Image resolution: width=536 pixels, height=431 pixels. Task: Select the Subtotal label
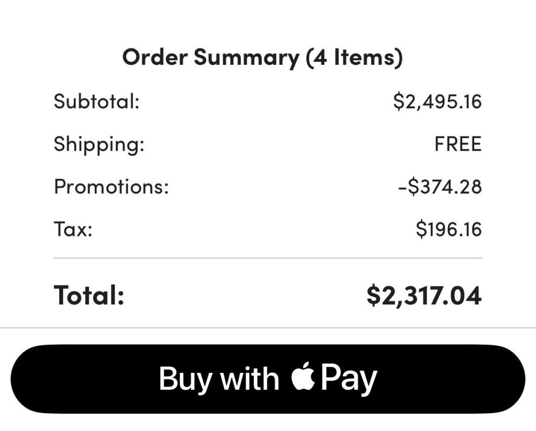click(x=97, y=101)
